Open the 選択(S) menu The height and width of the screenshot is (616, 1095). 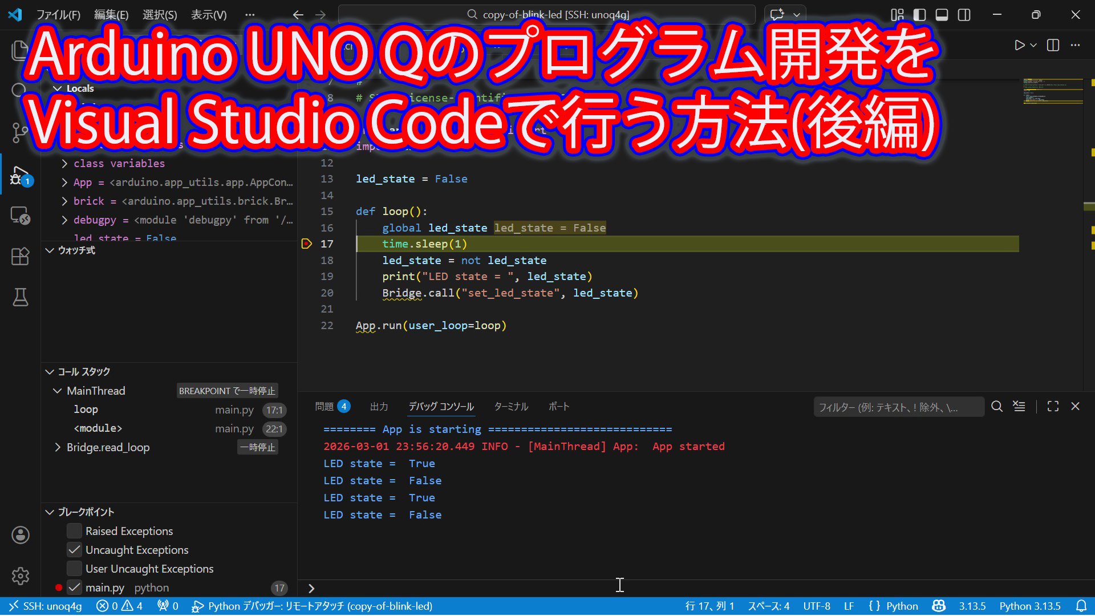point(160,15)
